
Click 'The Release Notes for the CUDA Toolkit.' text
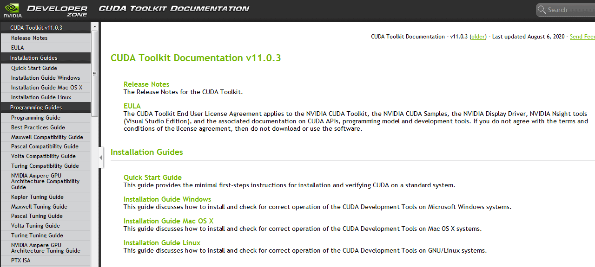[x=183, y=92]
